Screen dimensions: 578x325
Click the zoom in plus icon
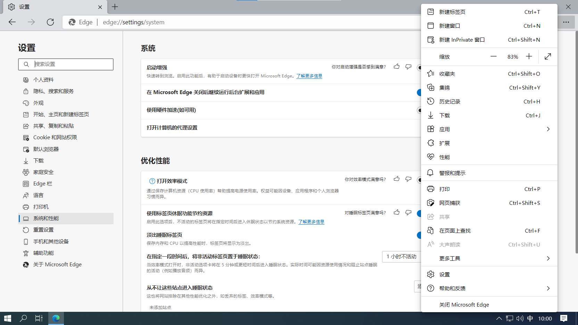pyautogui.click(x=529, y=56)
